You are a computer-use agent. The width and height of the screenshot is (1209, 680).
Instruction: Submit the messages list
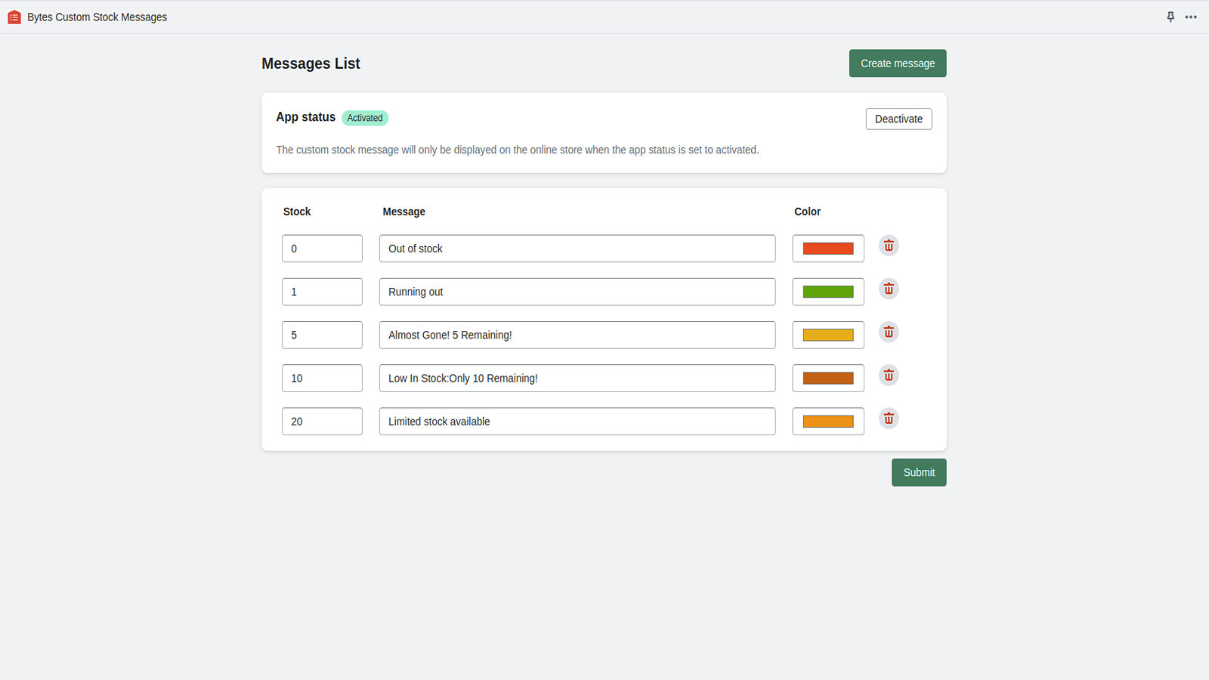pos(919,472)
